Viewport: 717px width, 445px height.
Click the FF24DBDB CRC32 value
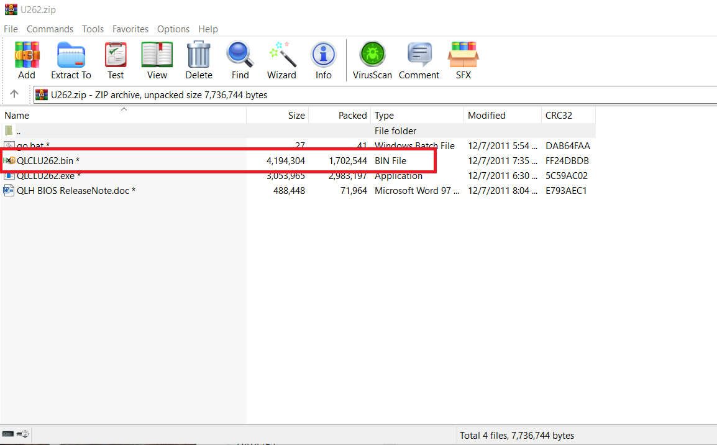point(567,160)
